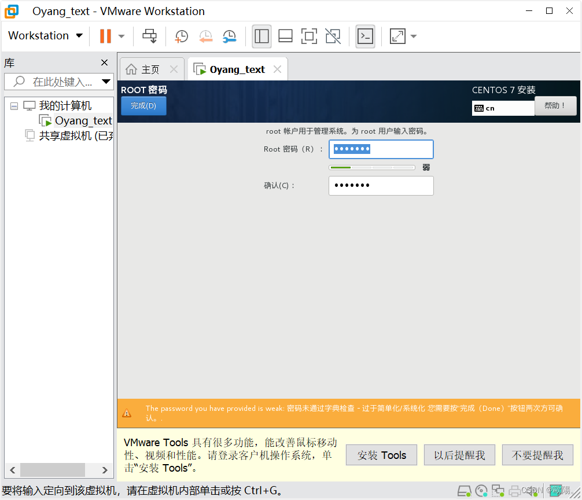Pause the virtual machine

point(105,36)
